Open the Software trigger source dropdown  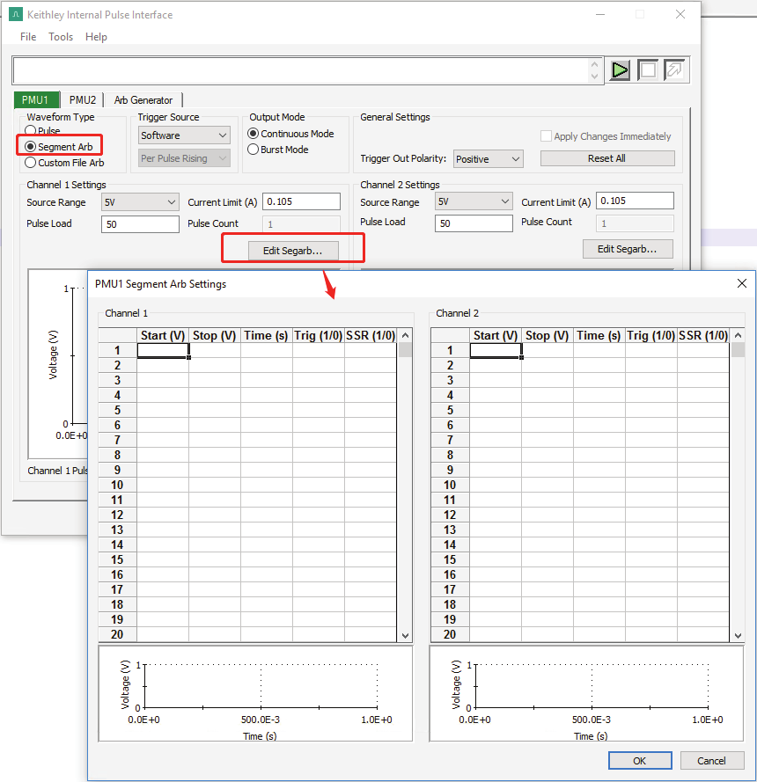[184, 135]
